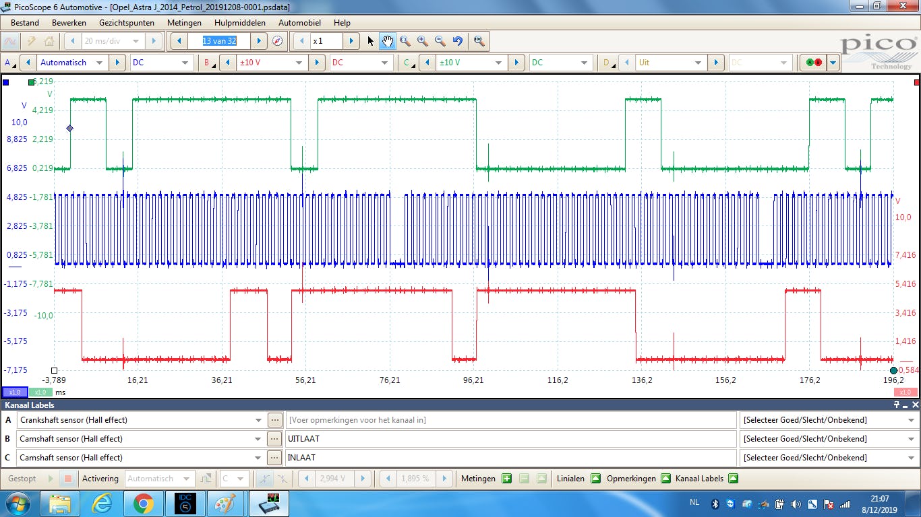921x517 pixels.
Task: Toggle the Kanaal Labels panel
Action: (733, 479)
